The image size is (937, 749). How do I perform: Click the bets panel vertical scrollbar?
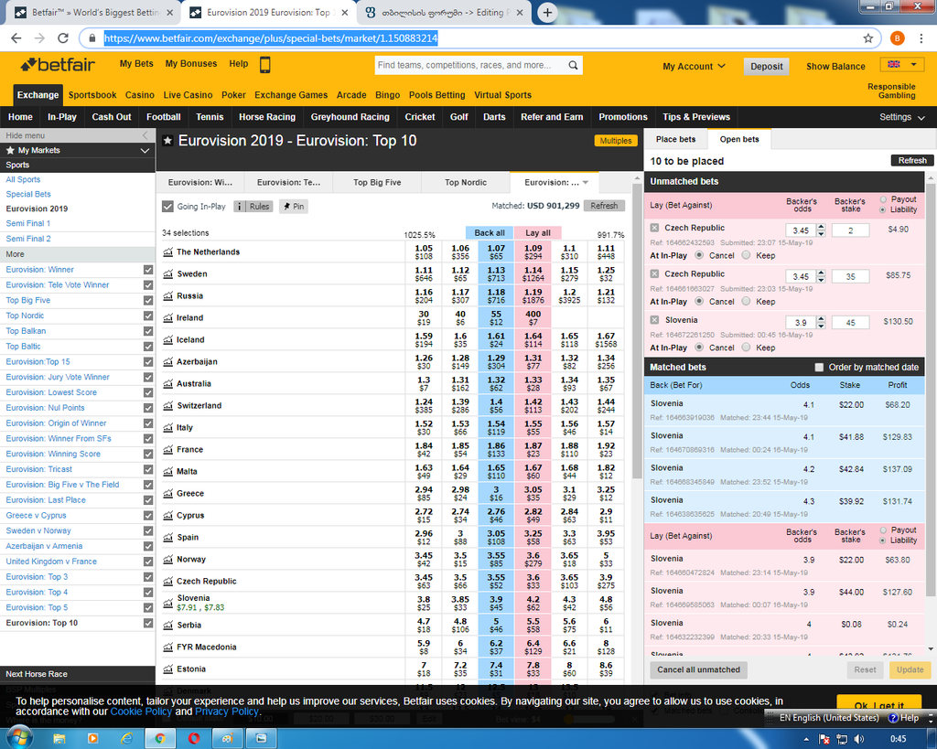[x=931, y=389]
